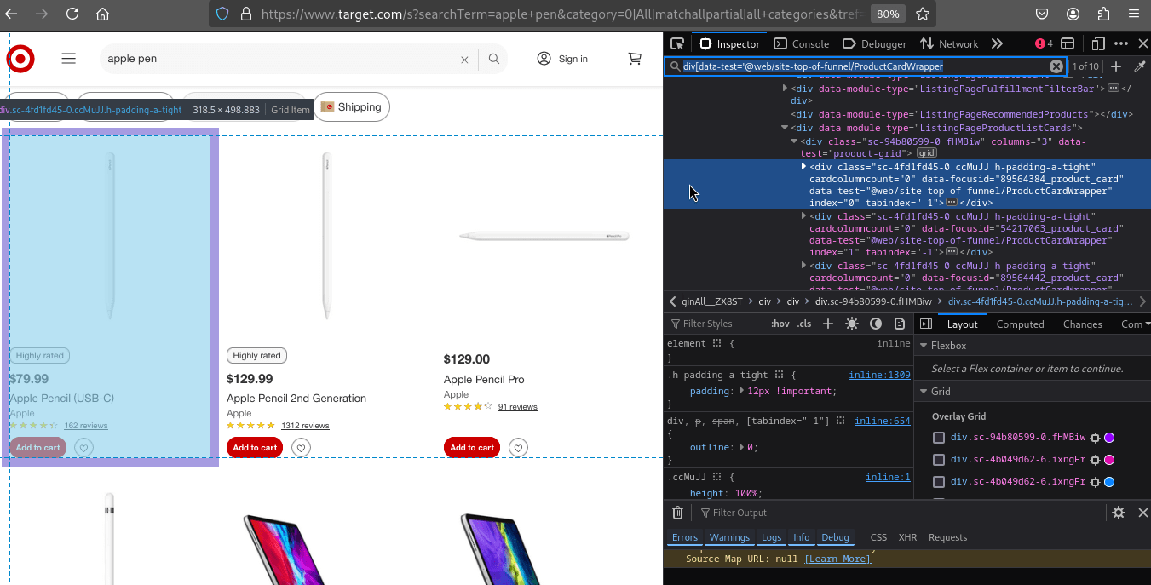1151x585 pixels.
Task: Collapse the Flexbox section
Action: [x=923, y=346]
